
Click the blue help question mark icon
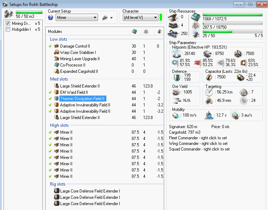tap(51, 17)
